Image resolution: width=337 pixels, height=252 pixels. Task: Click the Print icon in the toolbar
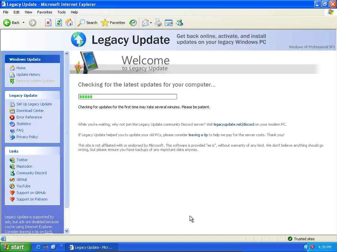[x=158, y=23]
